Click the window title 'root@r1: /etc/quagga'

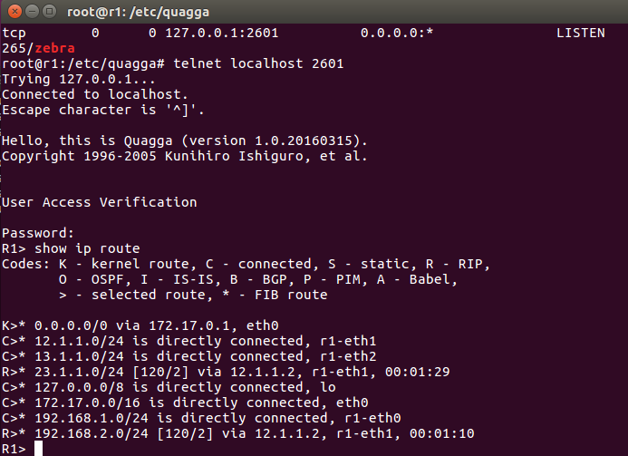coord(138,12)
